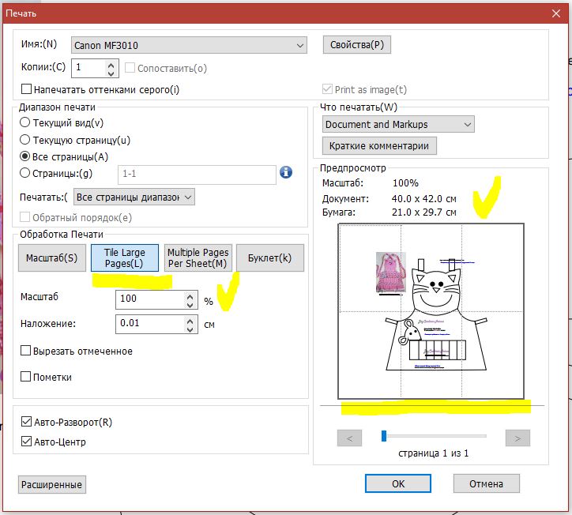Click the copies number field
This screenshot has width=572, height=515.
point(88,68)
